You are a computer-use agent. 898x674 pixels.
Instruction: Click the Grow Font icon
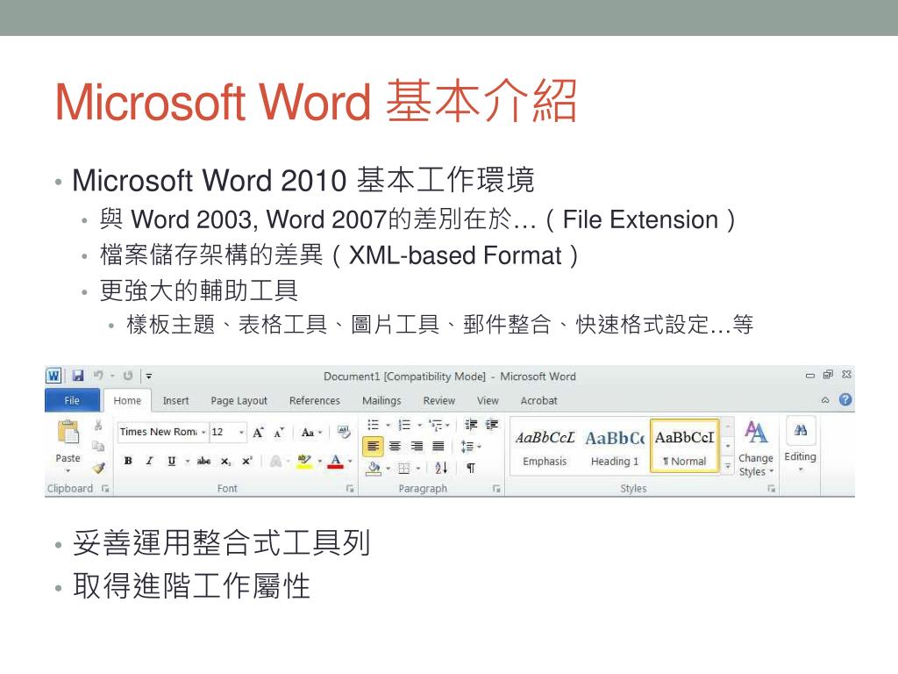259,432
